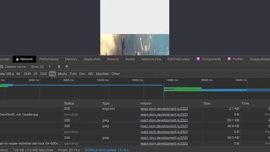Filter requests by Manifest
Viewport: 270px width, 152px height.
[x=102, y=74]
